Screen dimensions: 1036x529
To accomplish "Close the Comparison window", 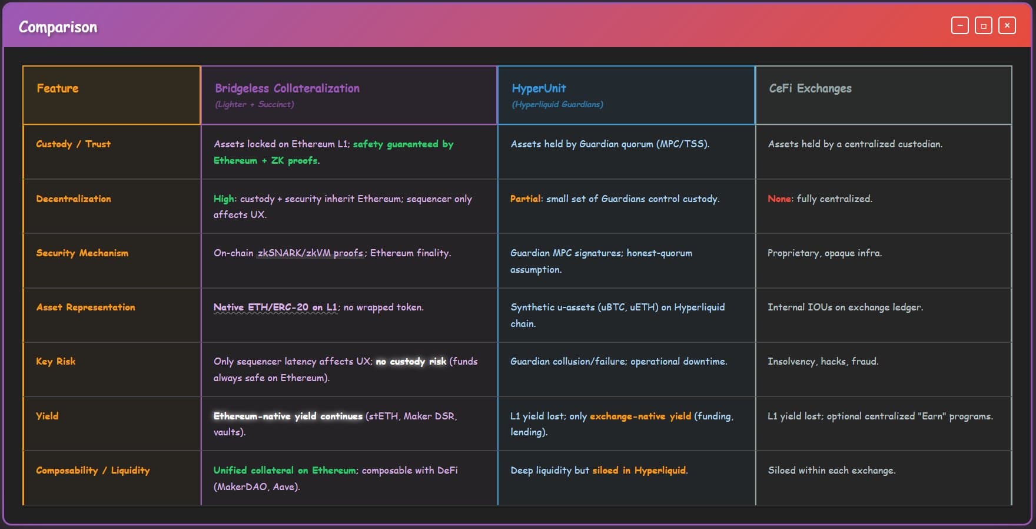I will (1007, 25).
